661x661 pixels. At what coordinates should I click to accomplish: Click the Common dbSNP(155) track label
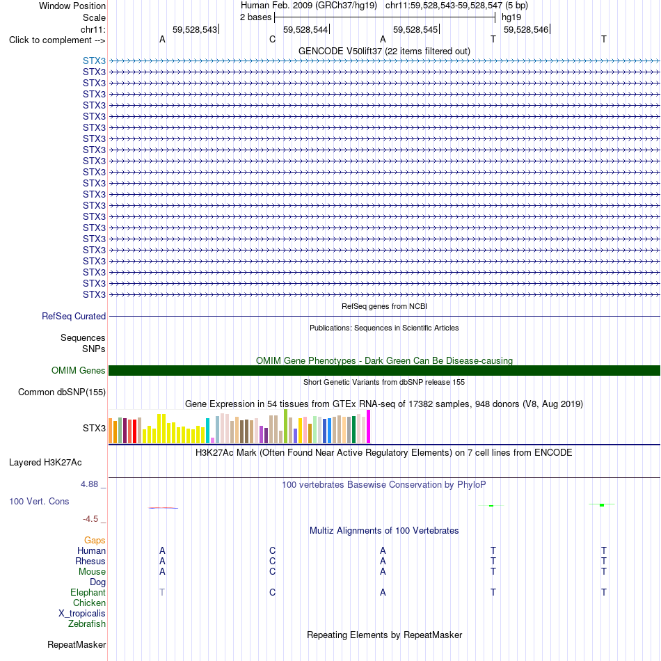pyautogui.click(x=61, y=392)
